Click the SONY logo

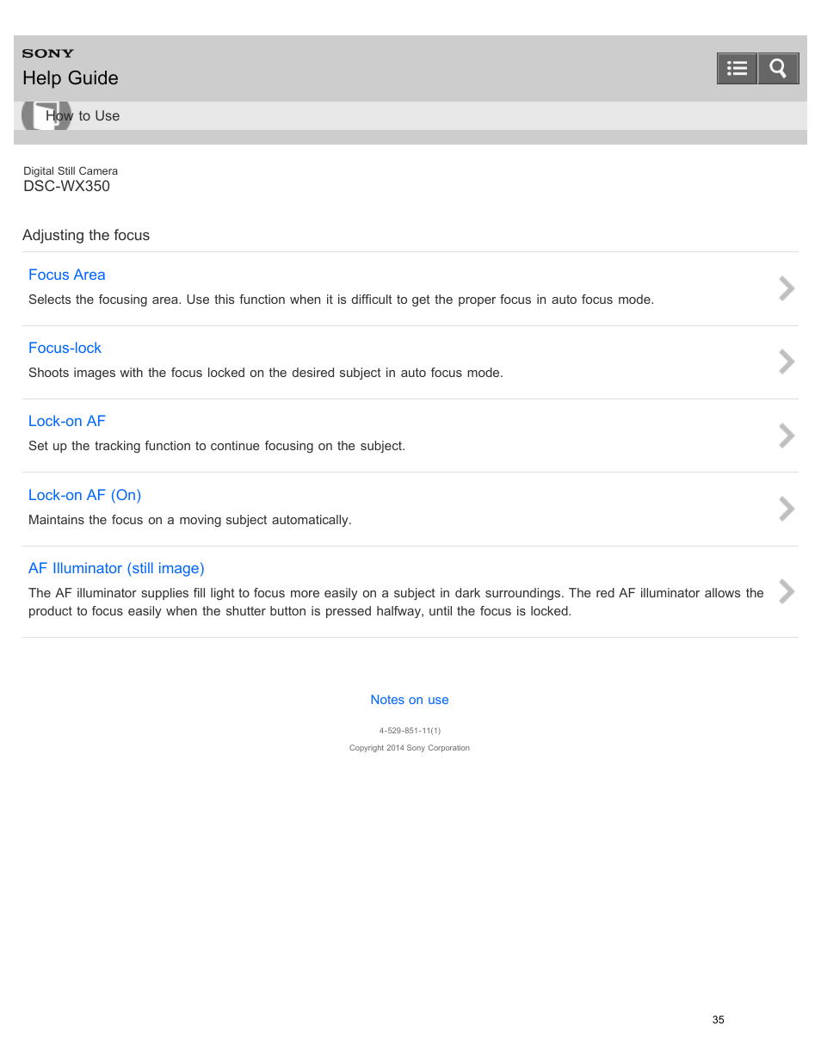tap(48, 53)
